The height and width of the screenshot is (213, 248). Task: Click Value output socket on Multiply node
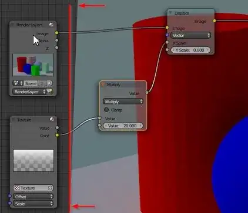[147, 92]
